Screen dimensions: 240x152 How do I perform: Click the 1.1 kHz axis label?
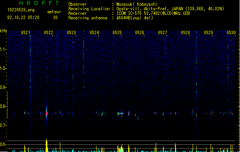click(3, 49)
